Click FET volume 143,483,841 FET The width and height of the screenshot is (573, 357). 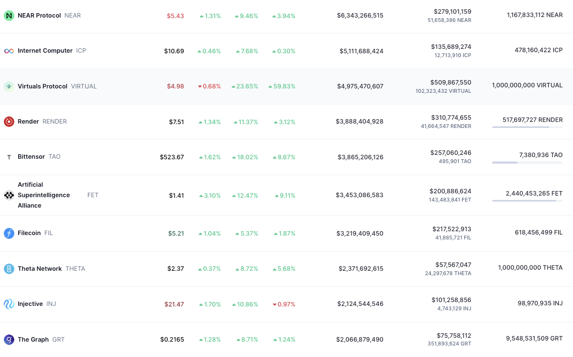point(450,200)
